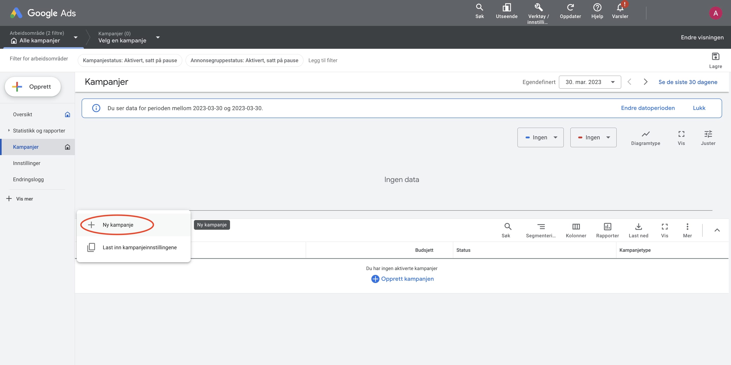The width and height of the screenshot is (731, 365).
Task: Select Ny kampanje from the popup menu
Action: tap(118, 225)
